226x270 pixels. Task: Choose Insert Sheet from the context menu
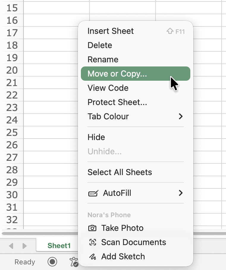coord(111,31)
